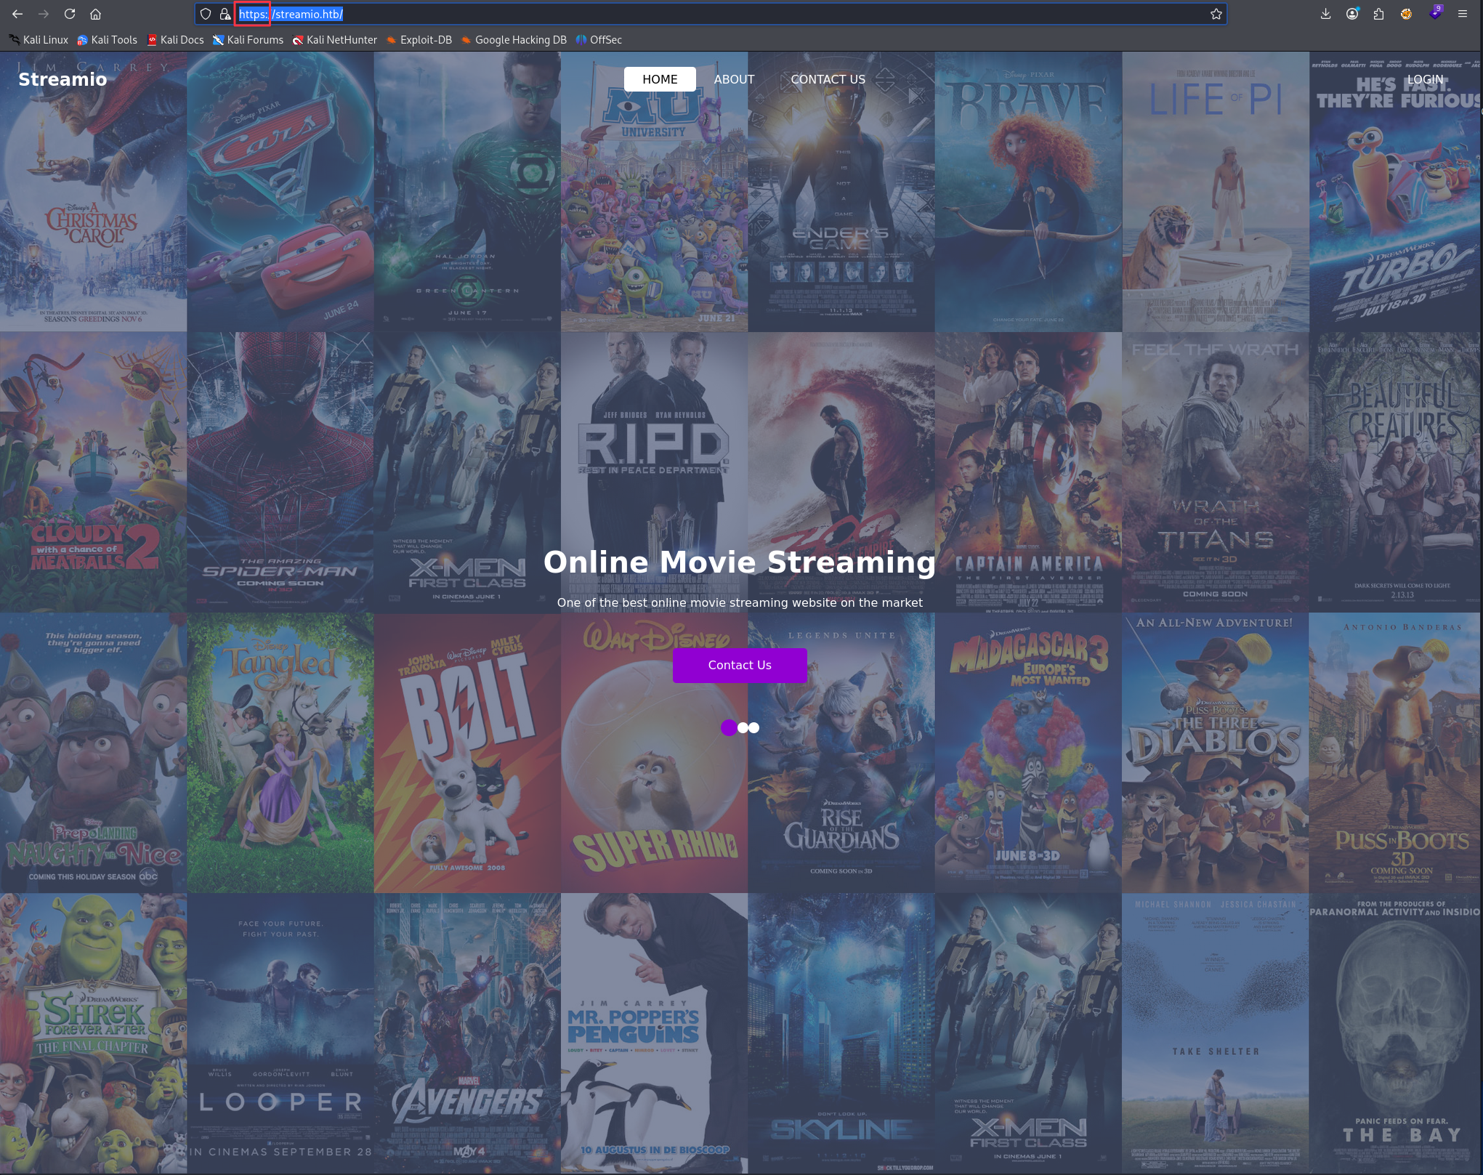1483x1175 pixels.
Task: Click the Brave poster
Action: pyautogui.click(x=1028, y=192)
